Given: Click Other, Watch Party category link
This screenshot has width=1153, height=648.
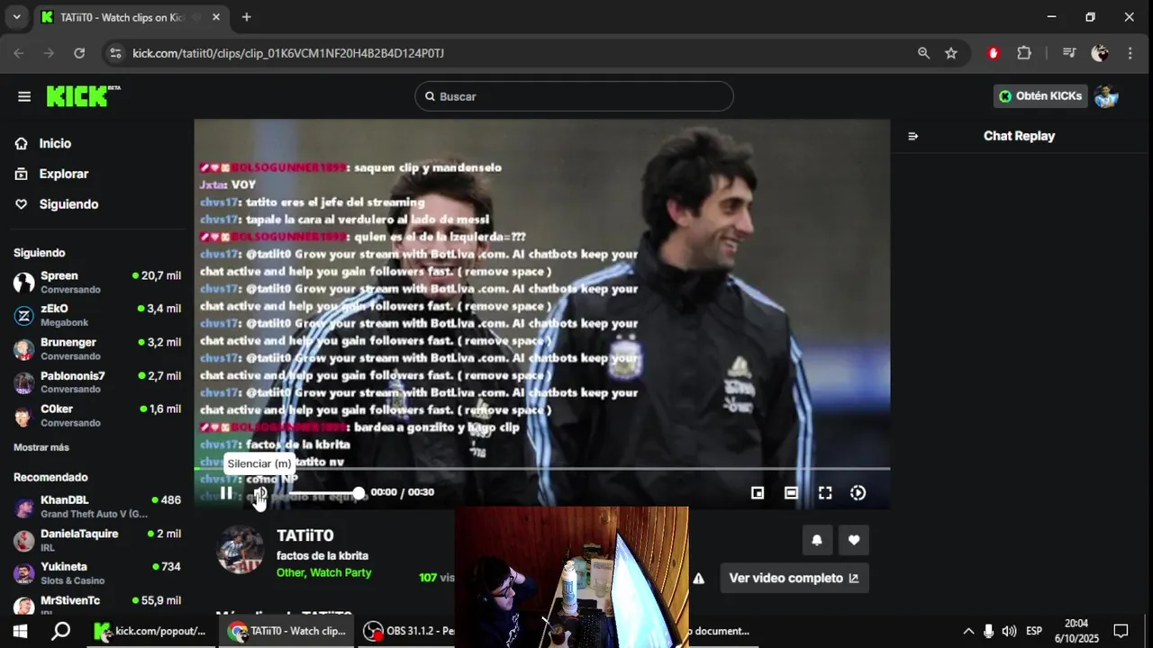Looking at the screenshot, I should click(x=323, y=572).
